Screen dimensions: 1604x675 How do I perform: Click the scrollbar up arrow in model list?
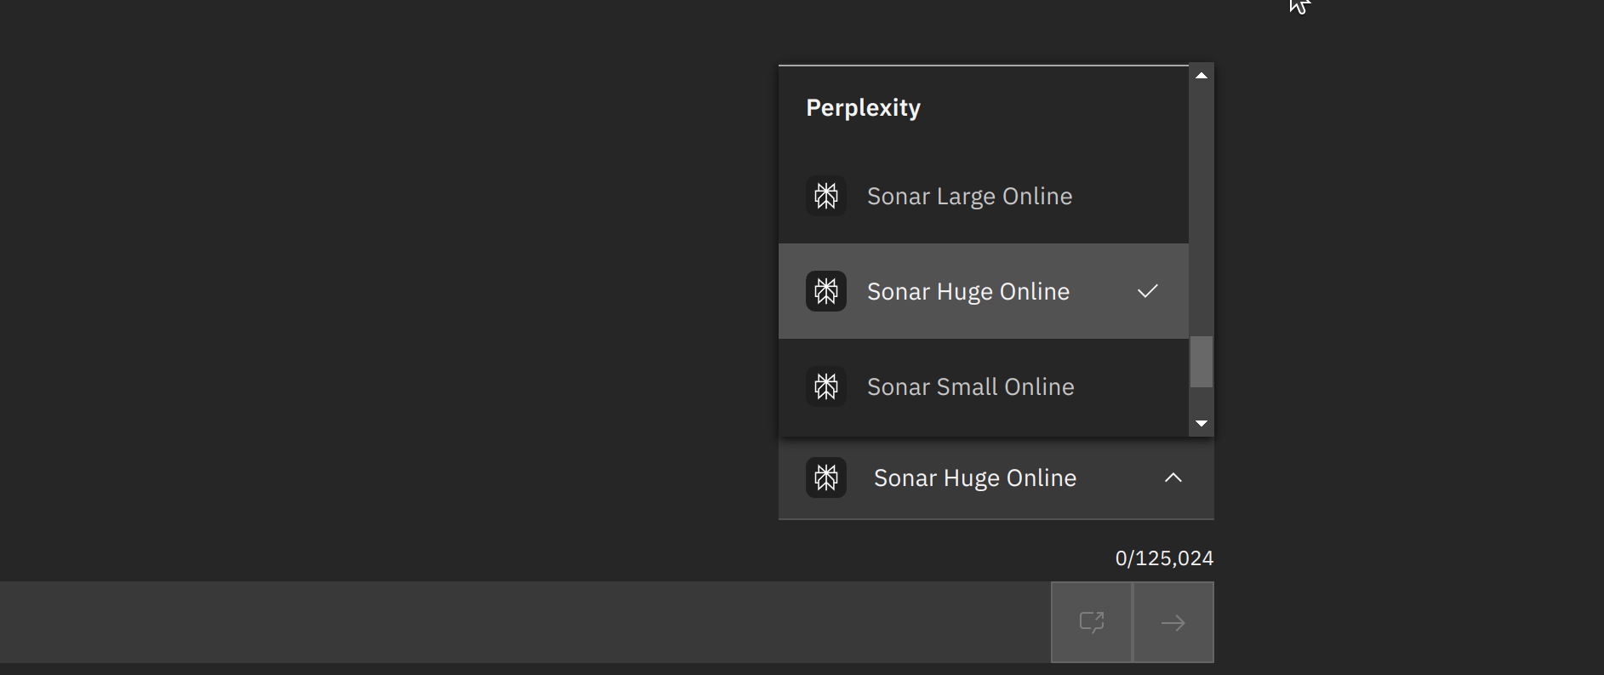click(x=1201, y=75)
